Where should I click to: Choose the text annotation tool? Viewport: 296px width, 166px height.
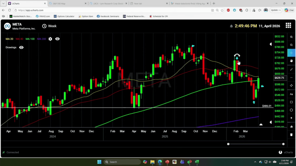coord(291,94)
